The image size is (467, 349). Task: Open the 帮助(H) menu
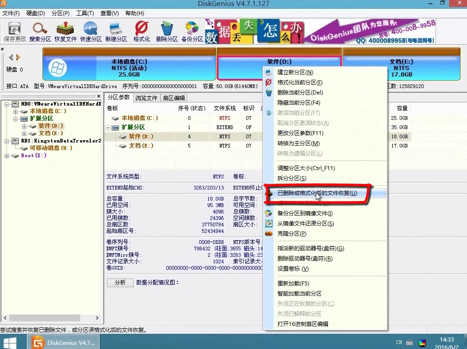[135, 13]
